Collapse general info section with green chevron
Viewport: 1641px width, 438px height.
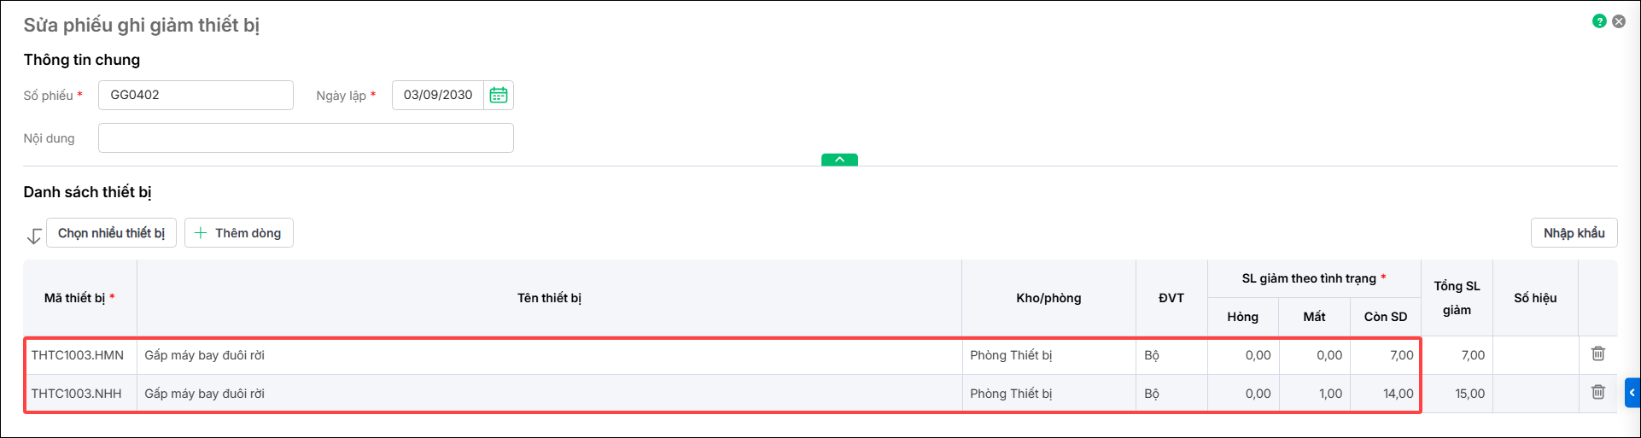[839, 160]
